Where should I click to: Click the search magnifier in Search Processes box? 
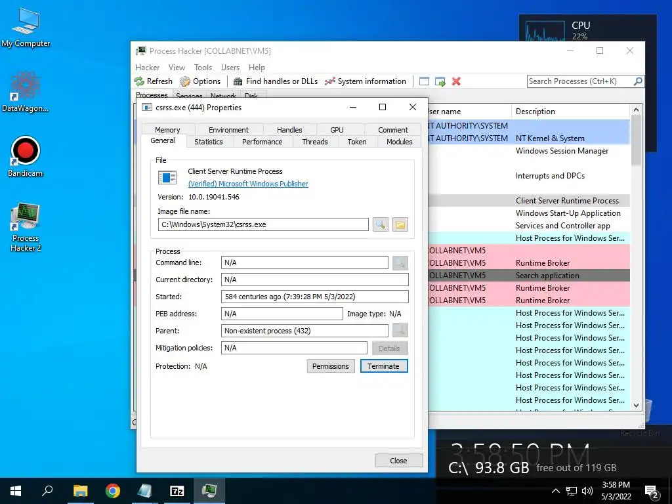tap(638, 81)
